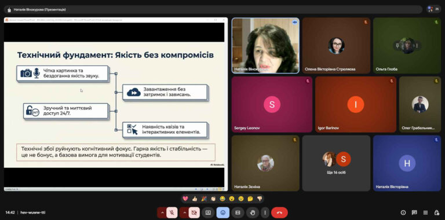Open the three-dot more options menu
445x220 pixels.
click(265, 212)
